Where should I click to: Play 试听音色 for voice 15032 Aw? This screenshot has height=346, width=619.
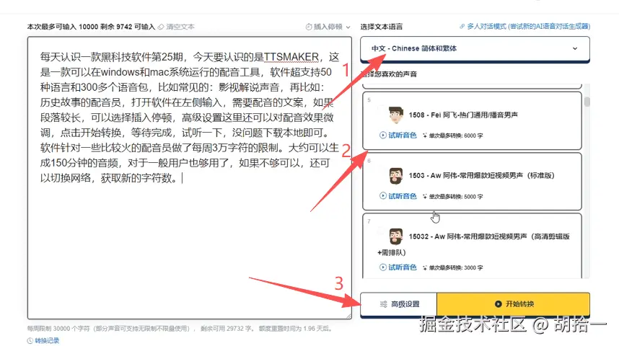(x=398, y=267)
